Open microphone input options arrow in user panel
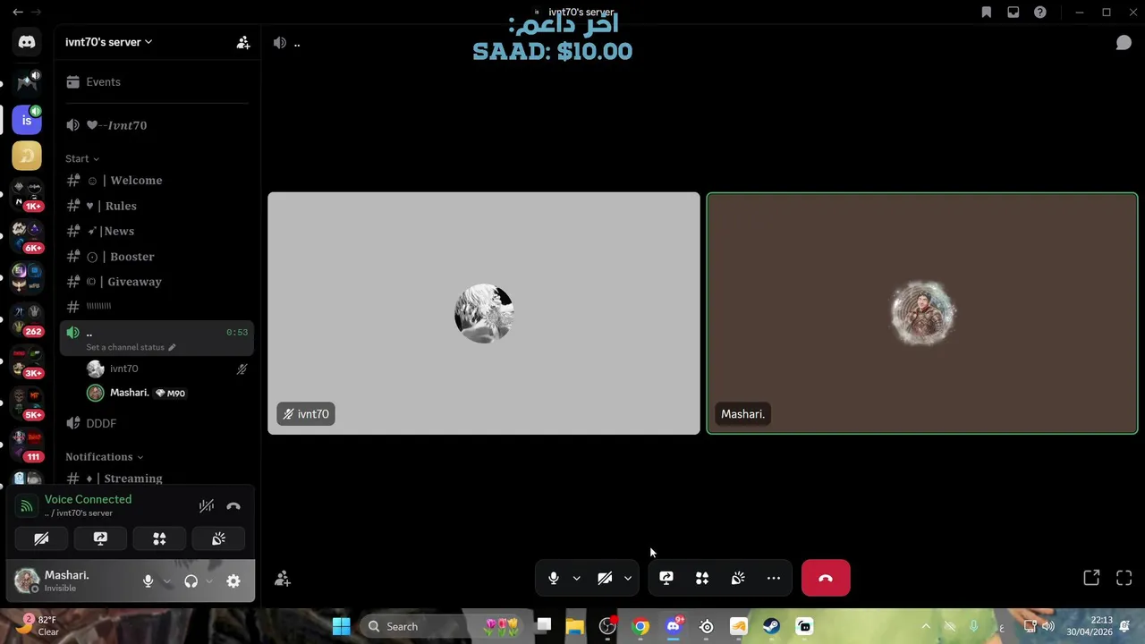Screen dimensions: 1145x644 (x=166, y=581)
